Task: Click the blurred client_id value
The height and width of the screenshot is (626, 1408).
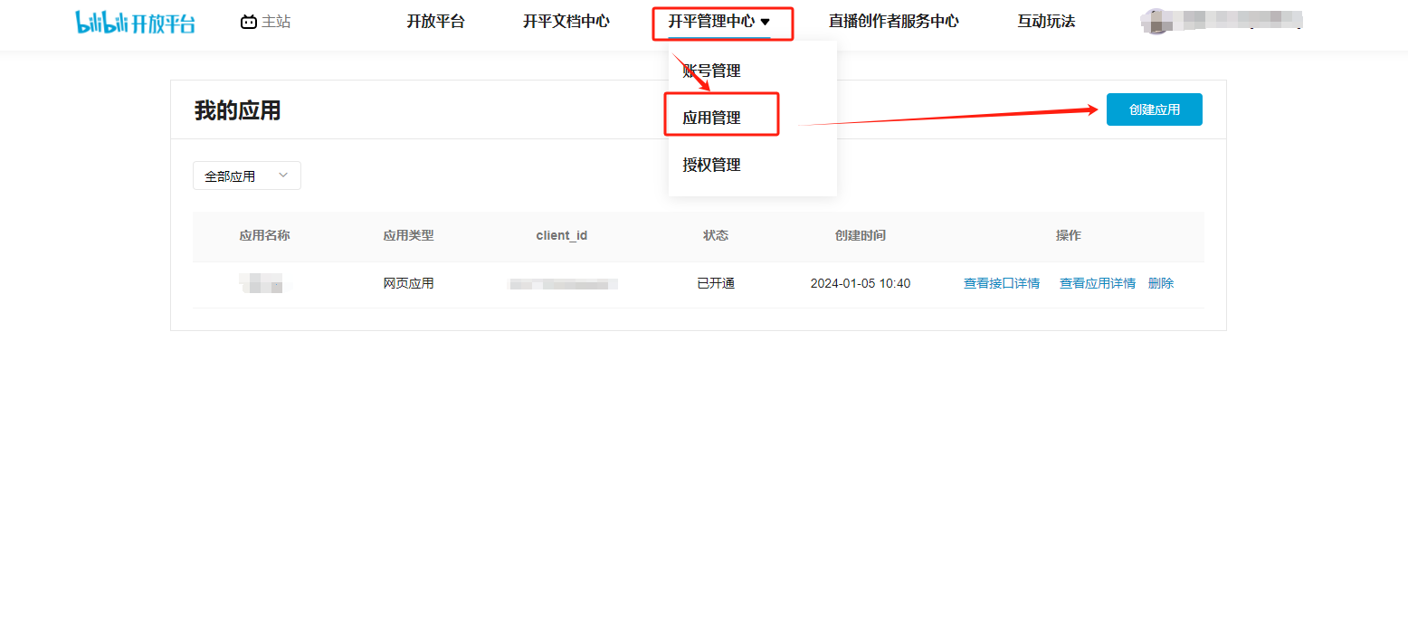Action: (563, 284)
